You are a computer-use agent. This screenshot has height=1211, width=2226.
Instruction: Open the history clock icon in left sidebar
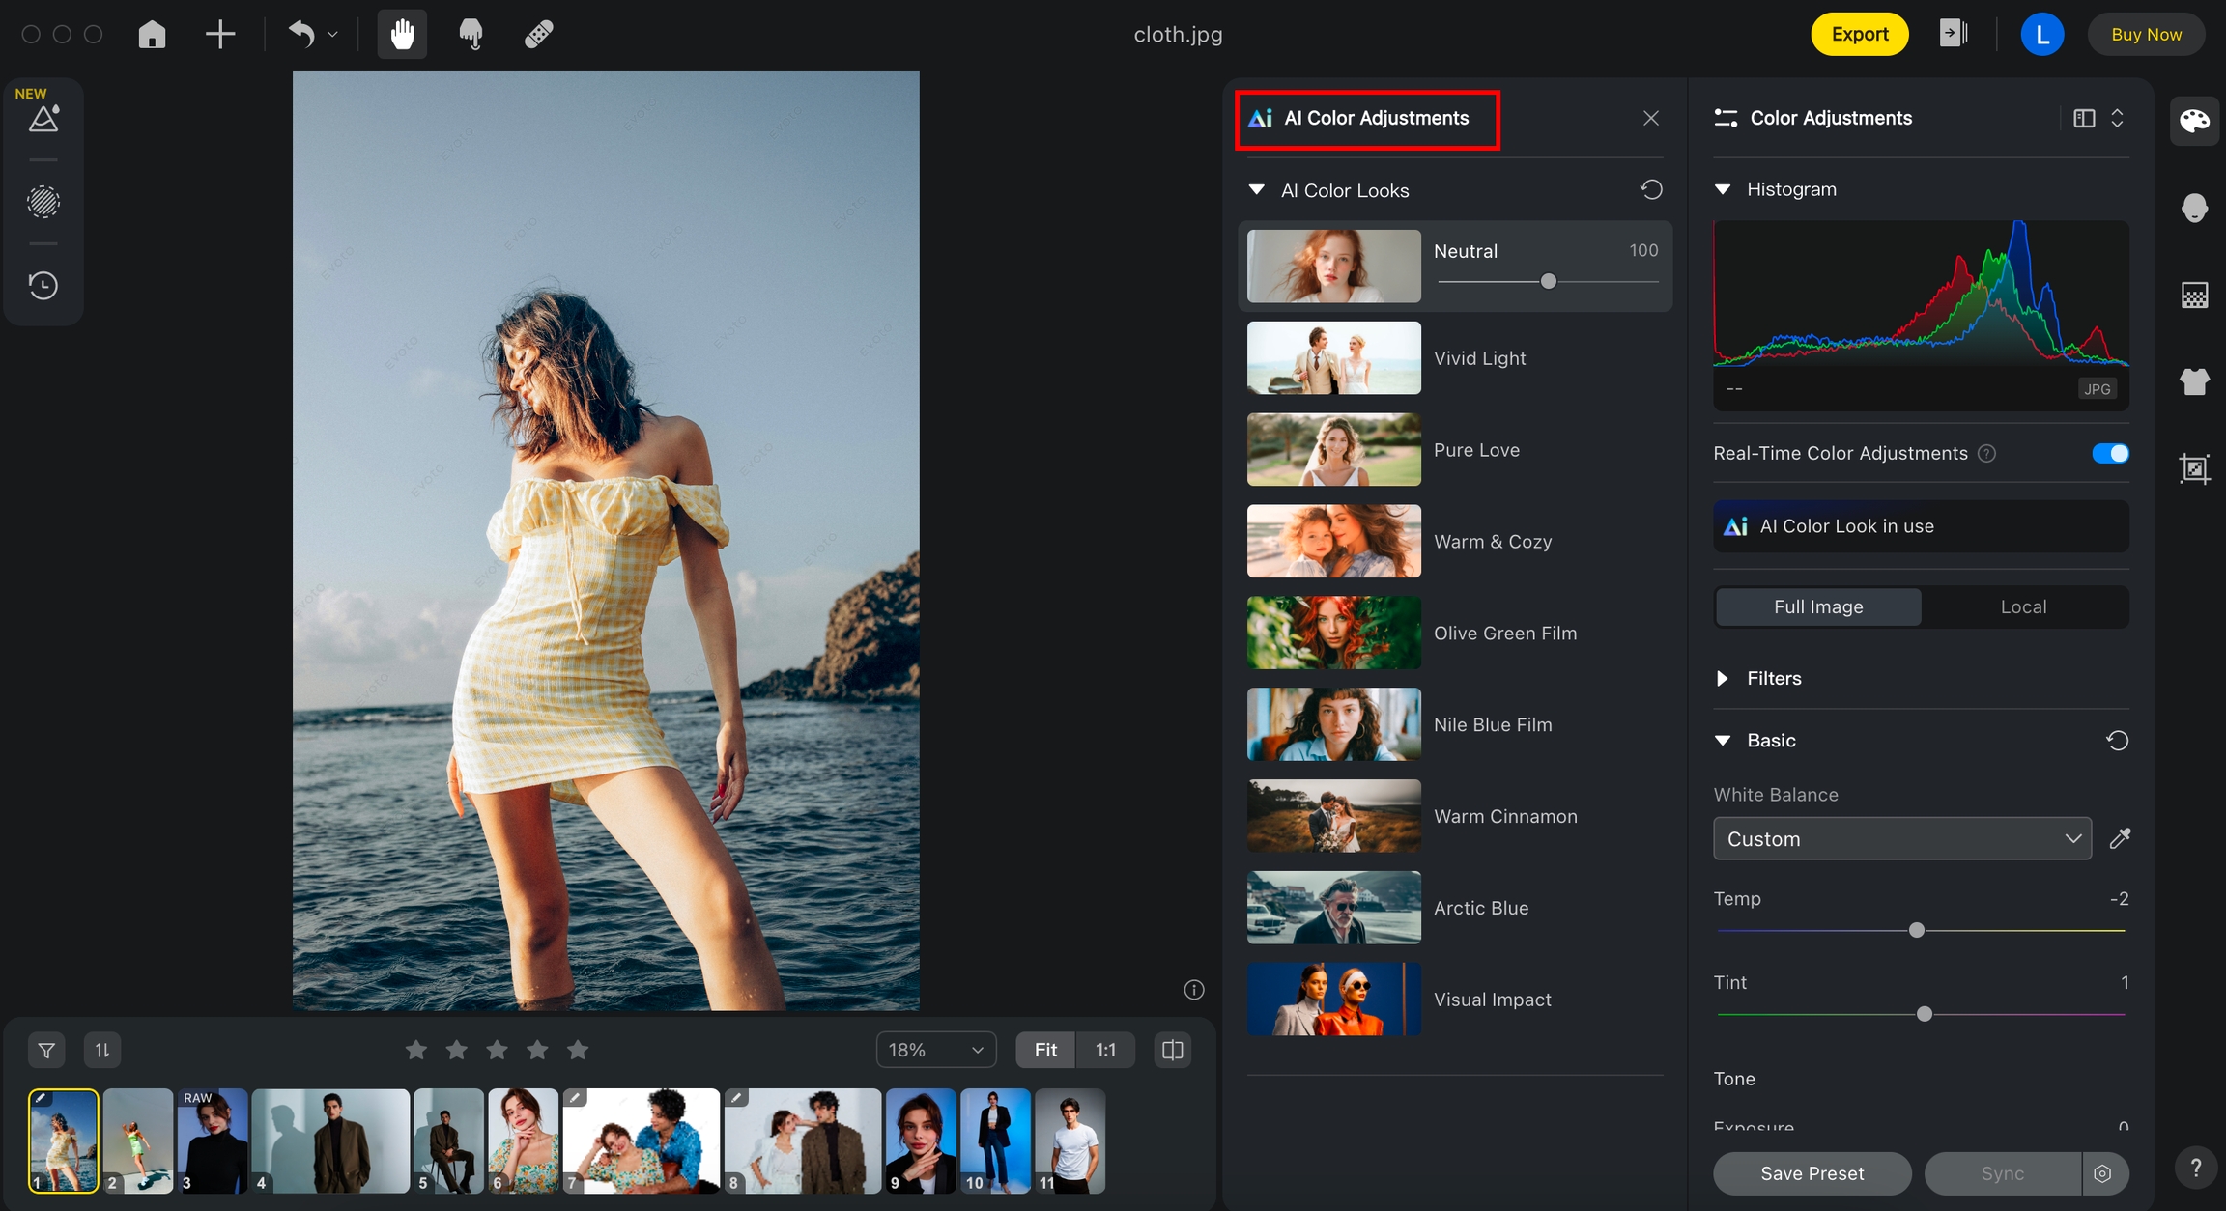[x=43, y=286]
